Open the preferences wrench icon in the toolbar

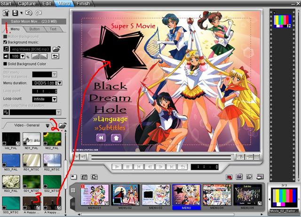(6, 13)
